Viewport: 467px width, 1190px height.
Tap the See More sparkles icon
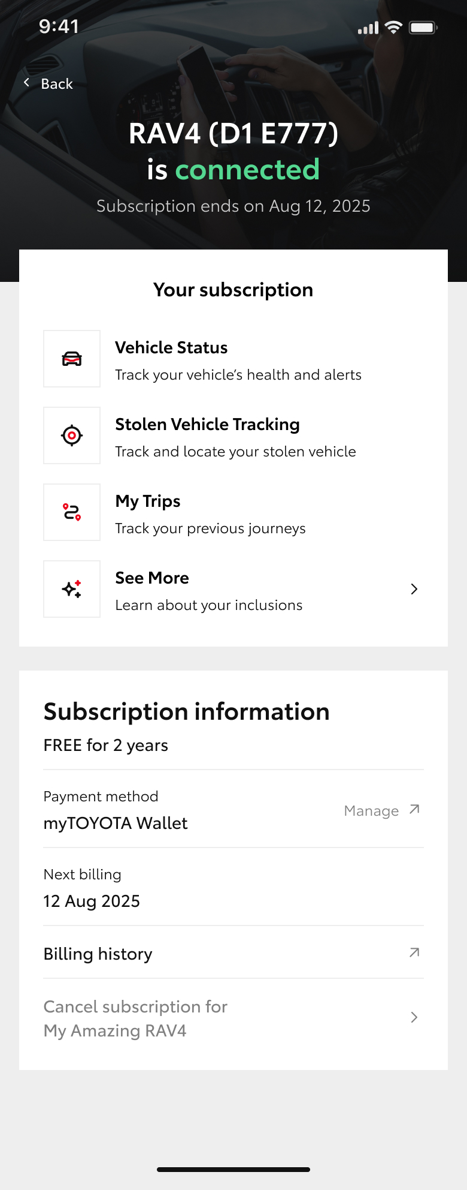[72, 589]
